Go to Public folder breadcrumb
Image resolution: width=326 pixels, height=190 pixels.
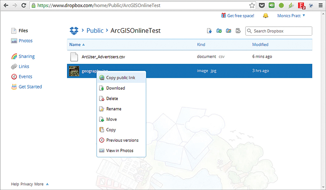[x=95, y=31]
